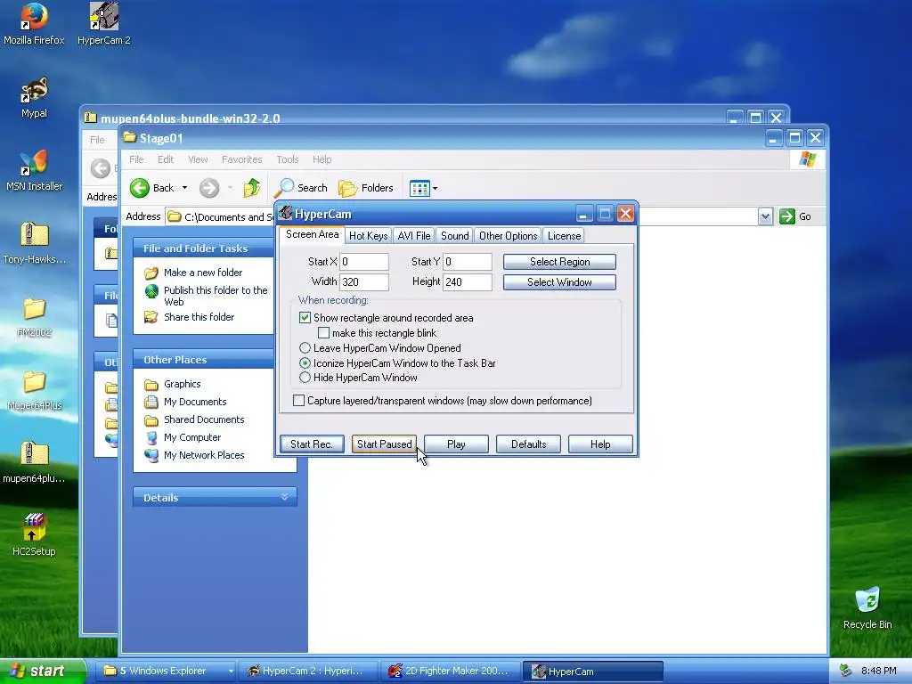
Task: Switch to HyperCam 2 : Hyperi... taskbar button
Action: 309,672
